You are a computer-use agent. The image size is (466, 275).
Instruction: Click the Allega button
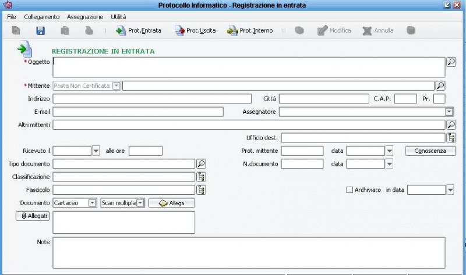(171, 203)
